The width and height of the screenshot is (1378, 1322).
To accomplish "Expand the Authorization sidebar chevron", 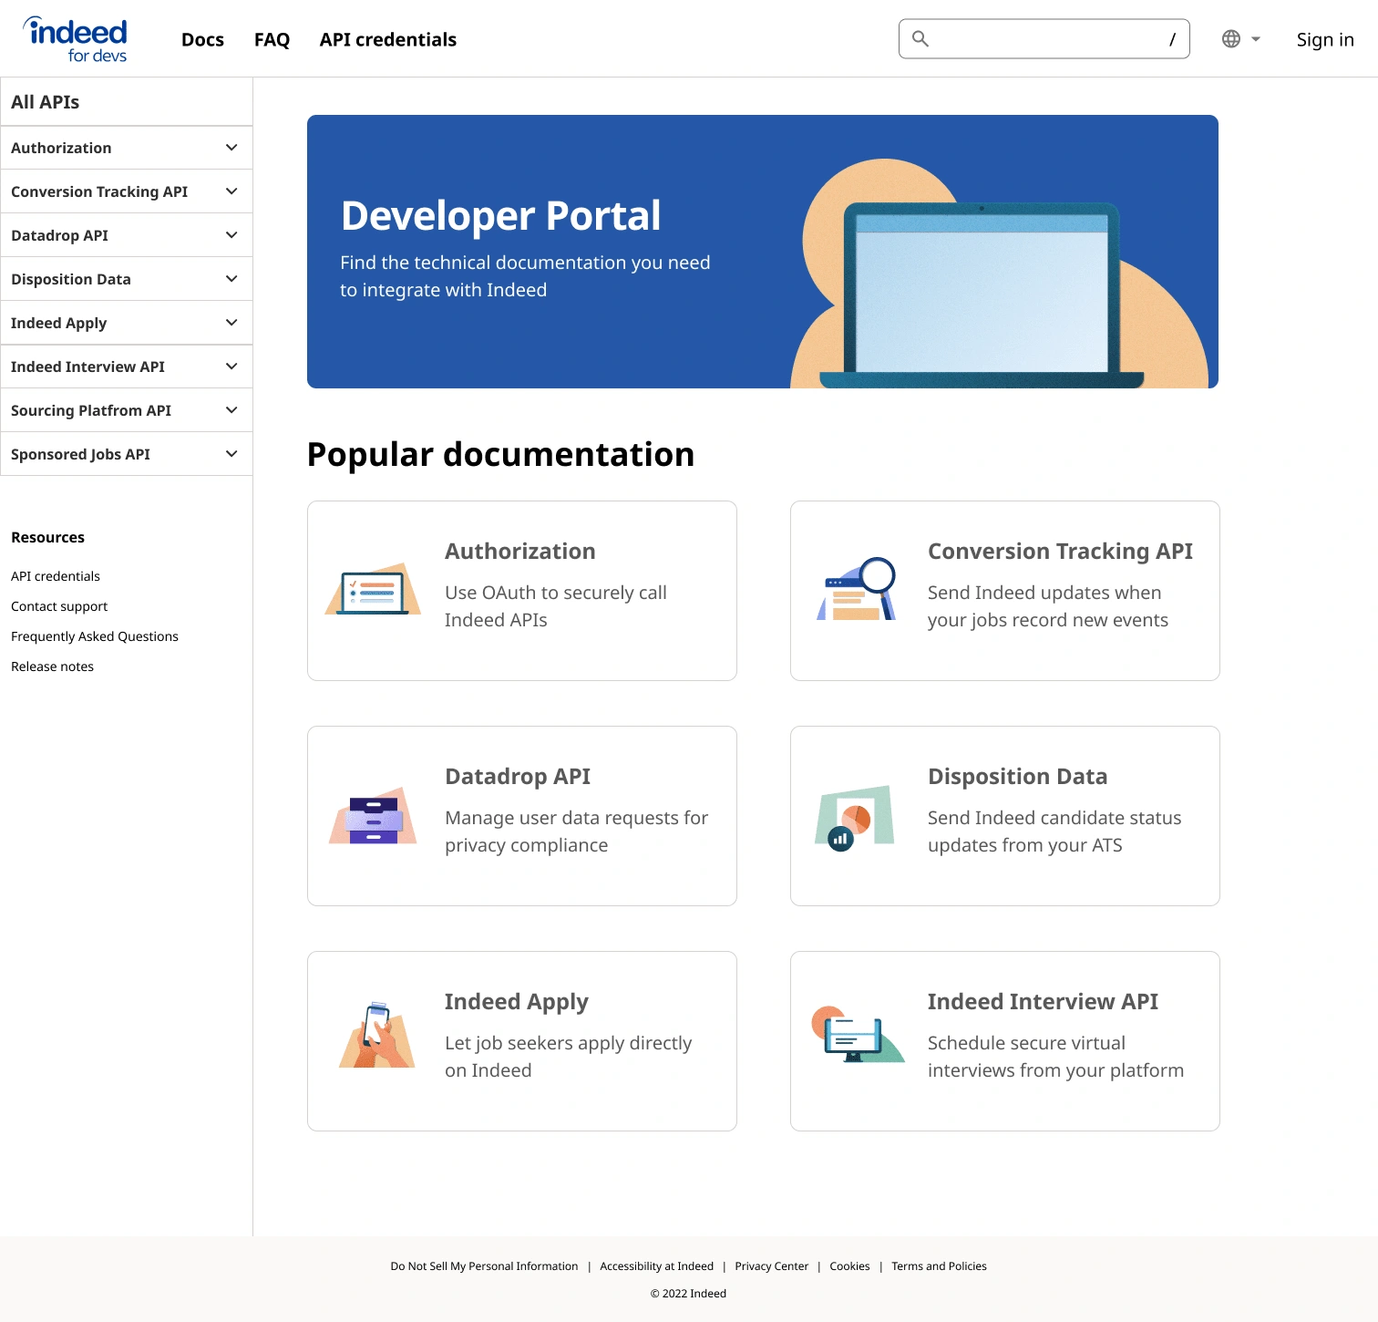I will coord(231,148).
